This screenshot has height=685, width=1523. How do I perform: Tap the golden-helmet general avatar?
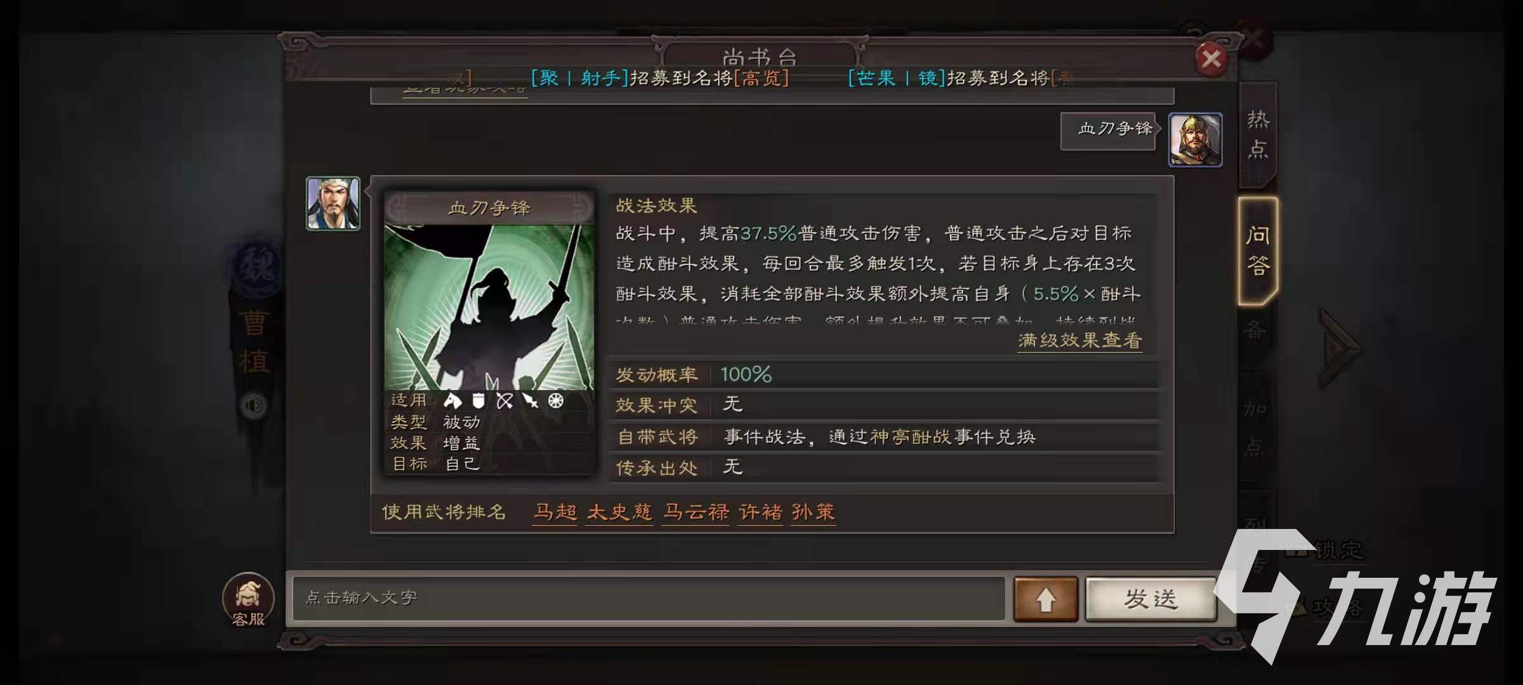(x=1195, y=140)
